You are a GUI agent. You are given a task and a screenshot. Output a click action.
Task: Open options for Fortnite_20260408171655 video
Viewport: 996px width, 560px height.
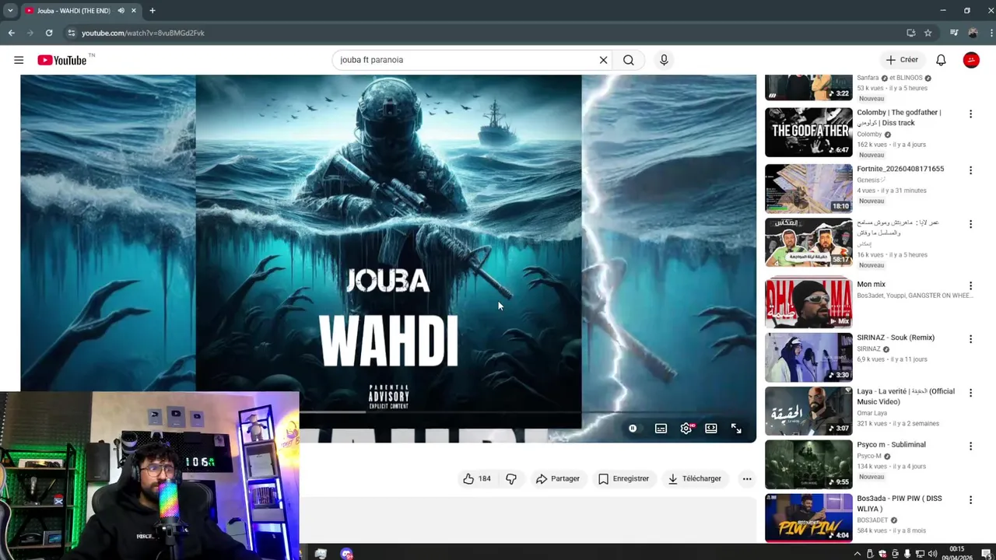click(x=970, y=170)
